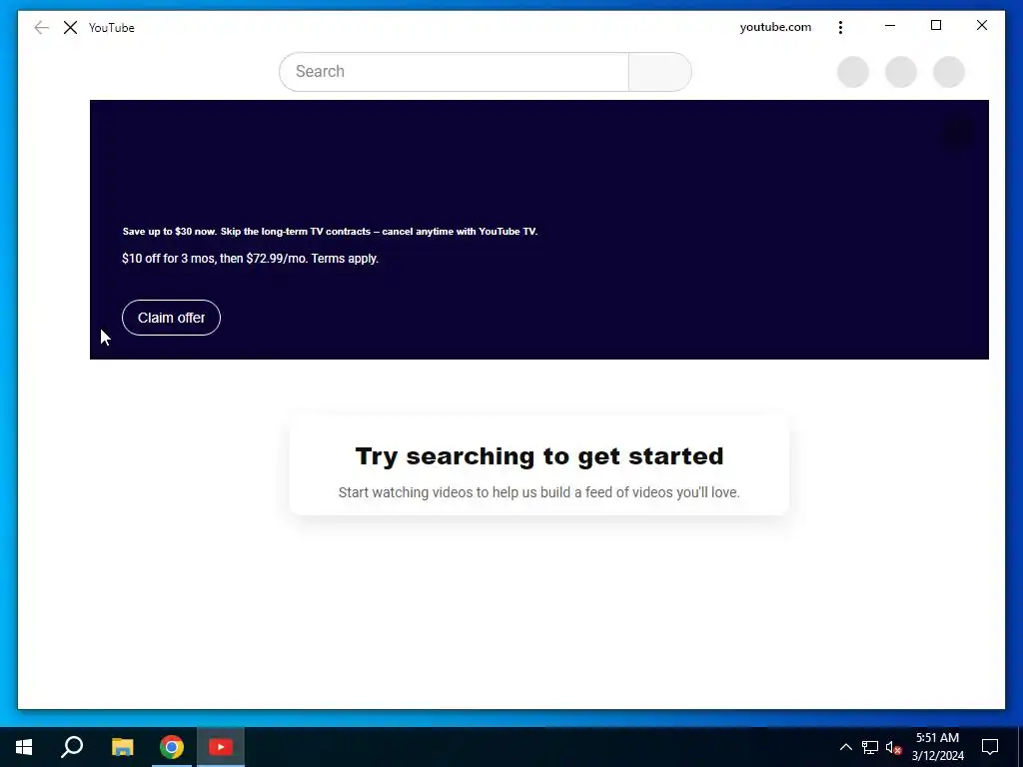1023x767 pixels.
Task: Open the three-dot app menu
Action: point(840,27)
